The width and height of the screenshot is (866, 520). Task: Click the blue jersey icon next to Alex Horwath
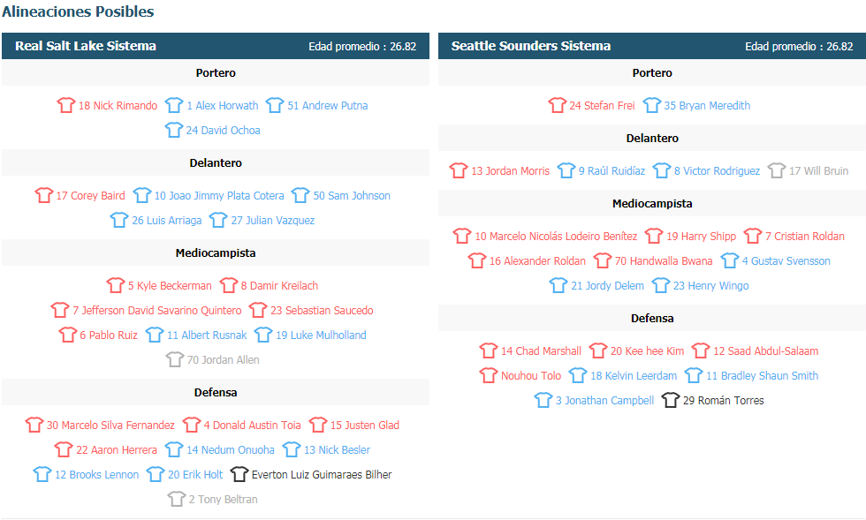(174, 105)
